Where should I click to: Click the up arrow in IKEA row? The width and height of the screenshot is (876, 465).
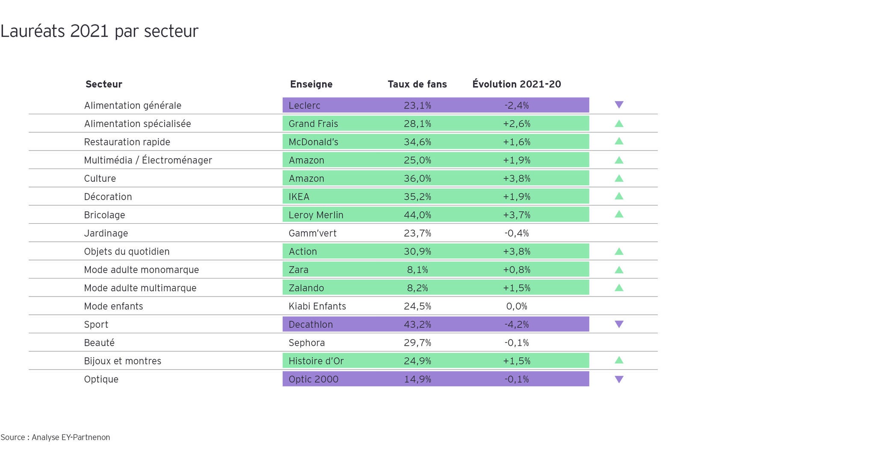[x=619, y=196]
